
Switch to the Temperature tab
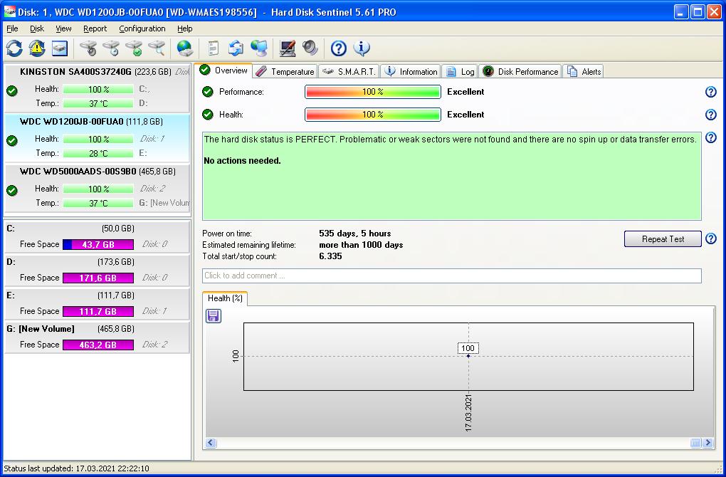(x=285, y=71)
